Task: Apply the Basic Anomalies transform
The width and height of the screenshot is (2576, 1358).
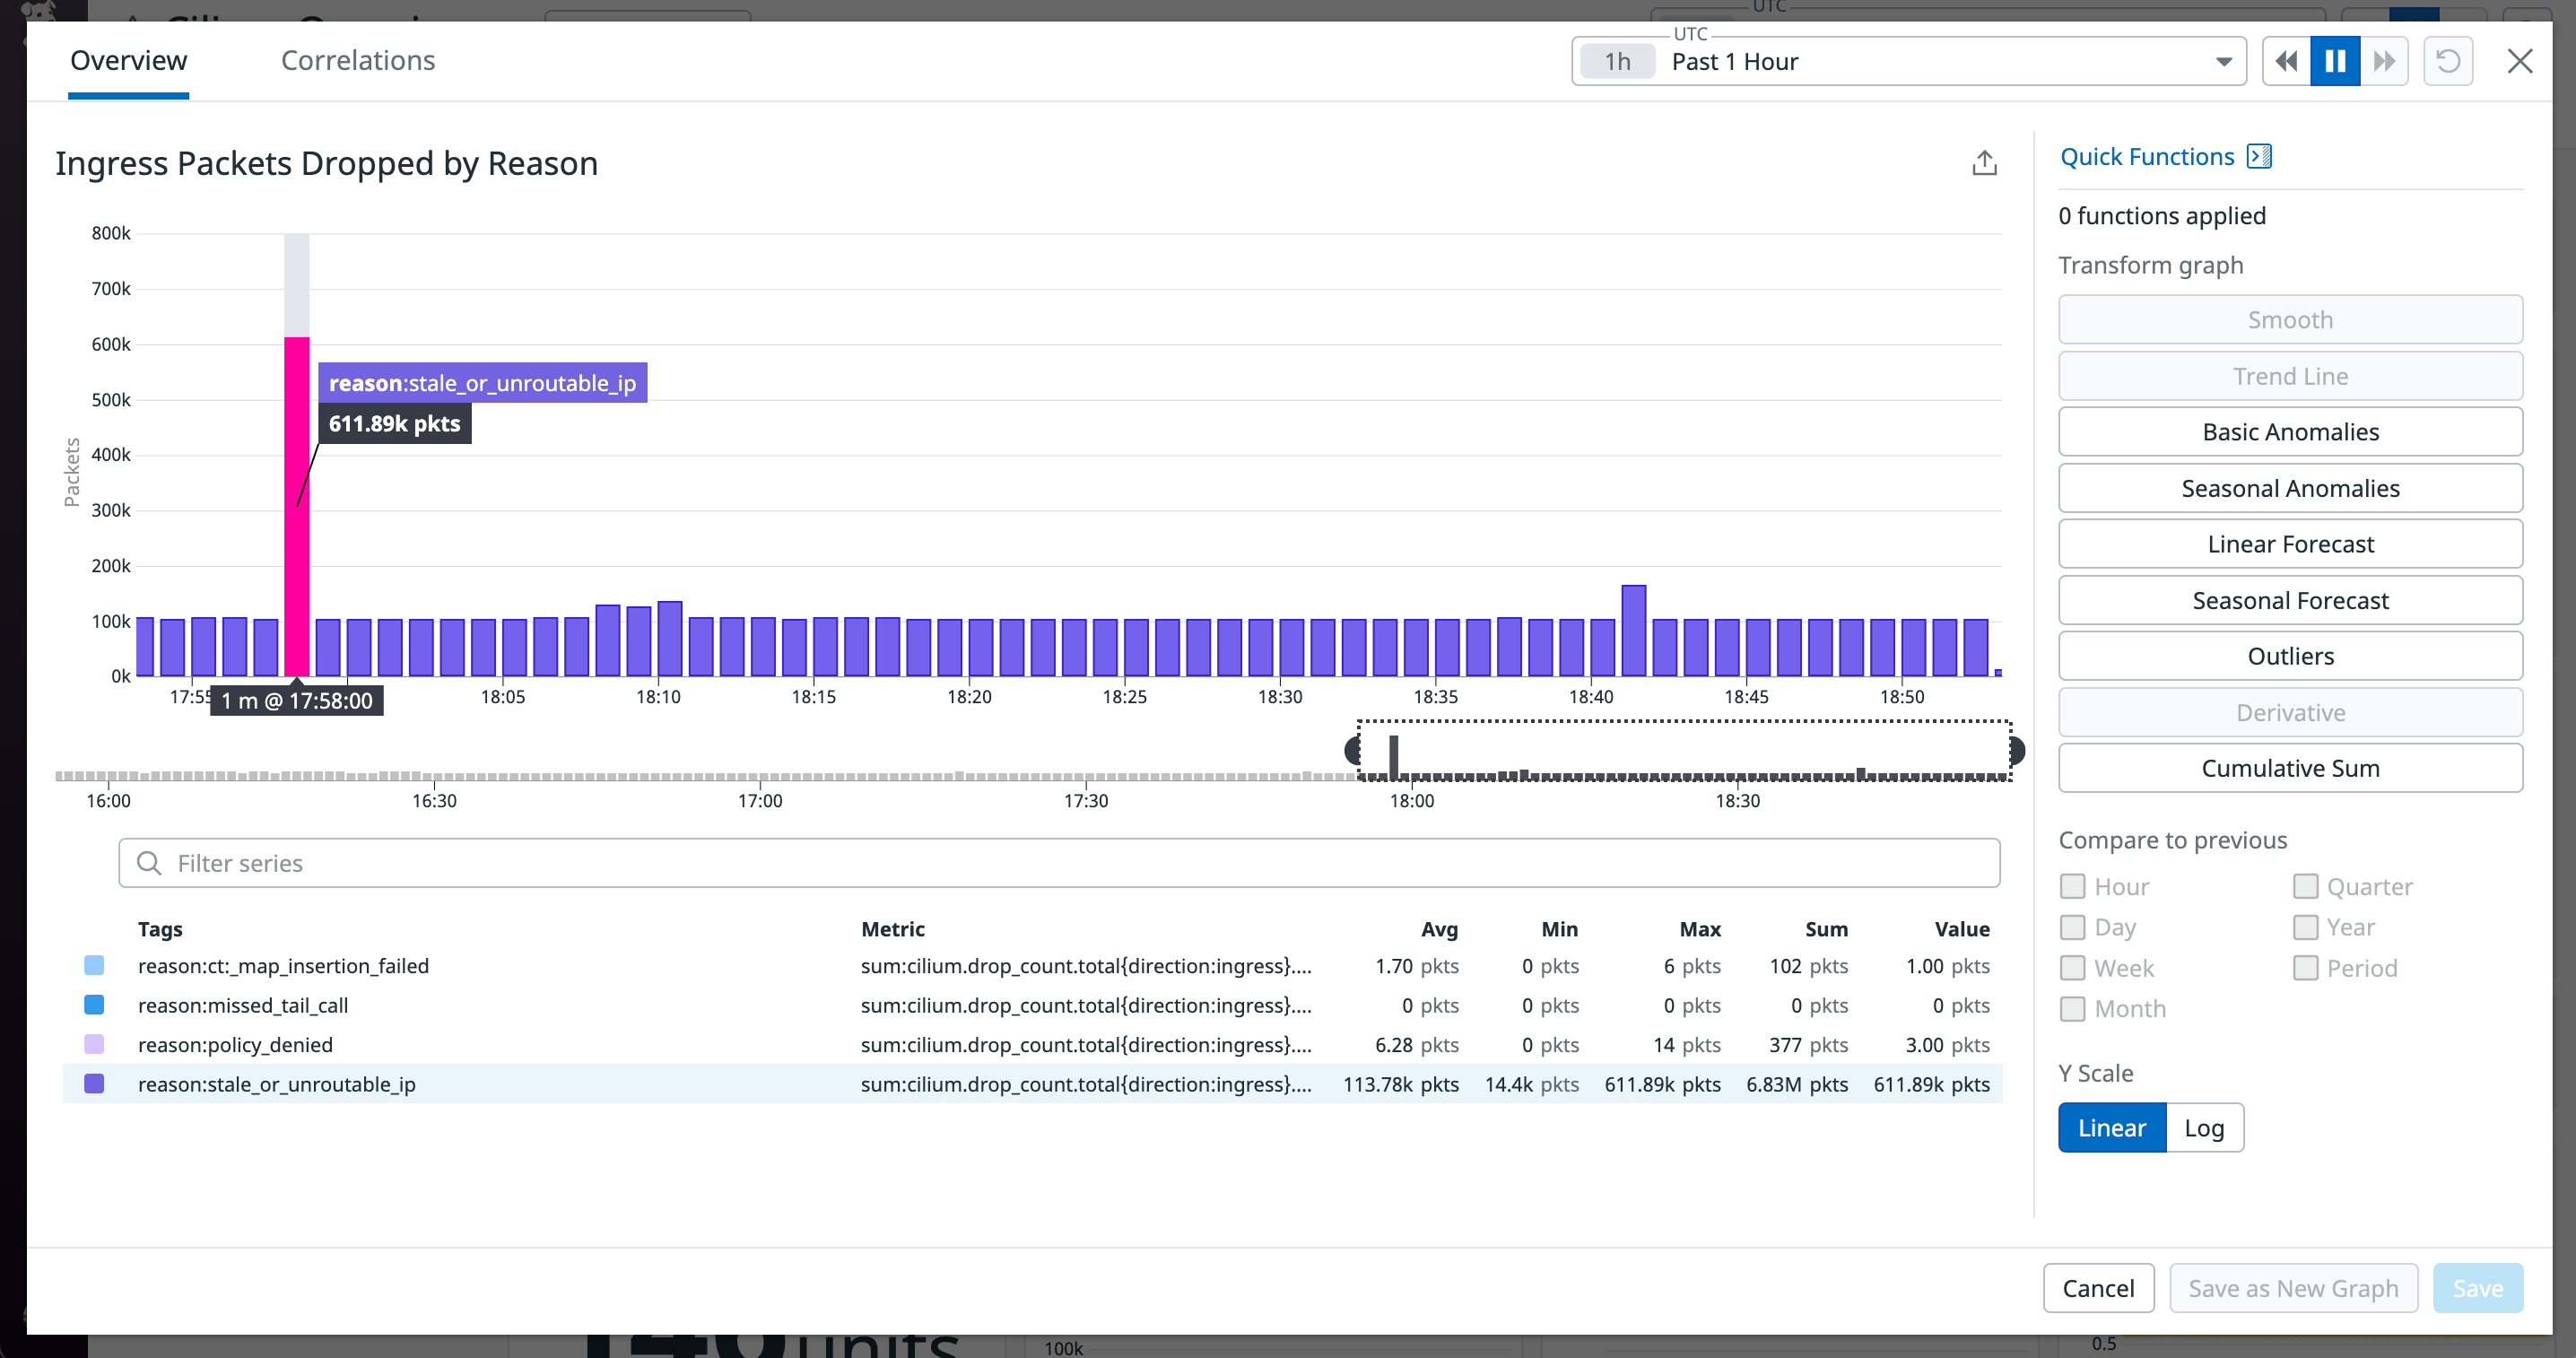Action: tap(2291, 431)
